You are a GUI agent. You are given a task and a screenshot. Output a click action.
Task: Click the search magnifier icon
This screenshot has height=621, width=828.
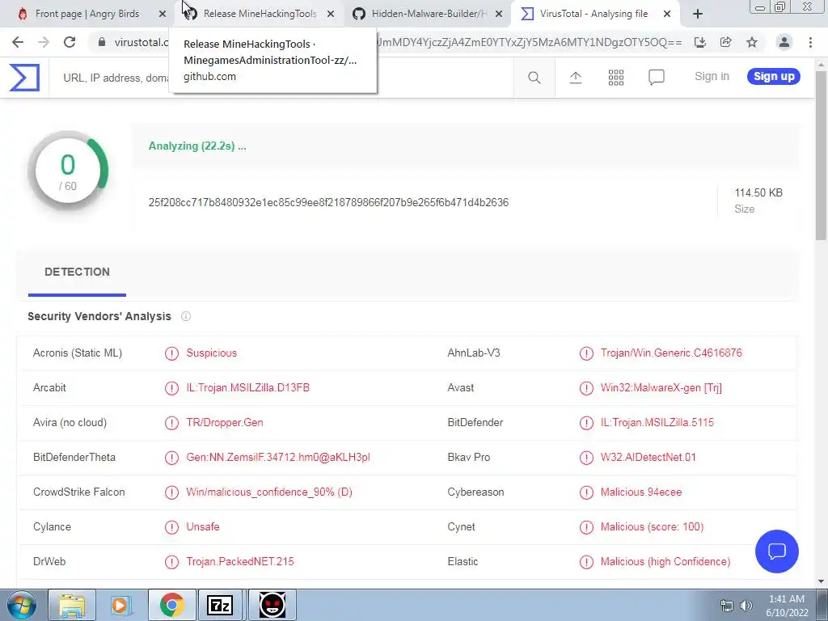(534, 78)
